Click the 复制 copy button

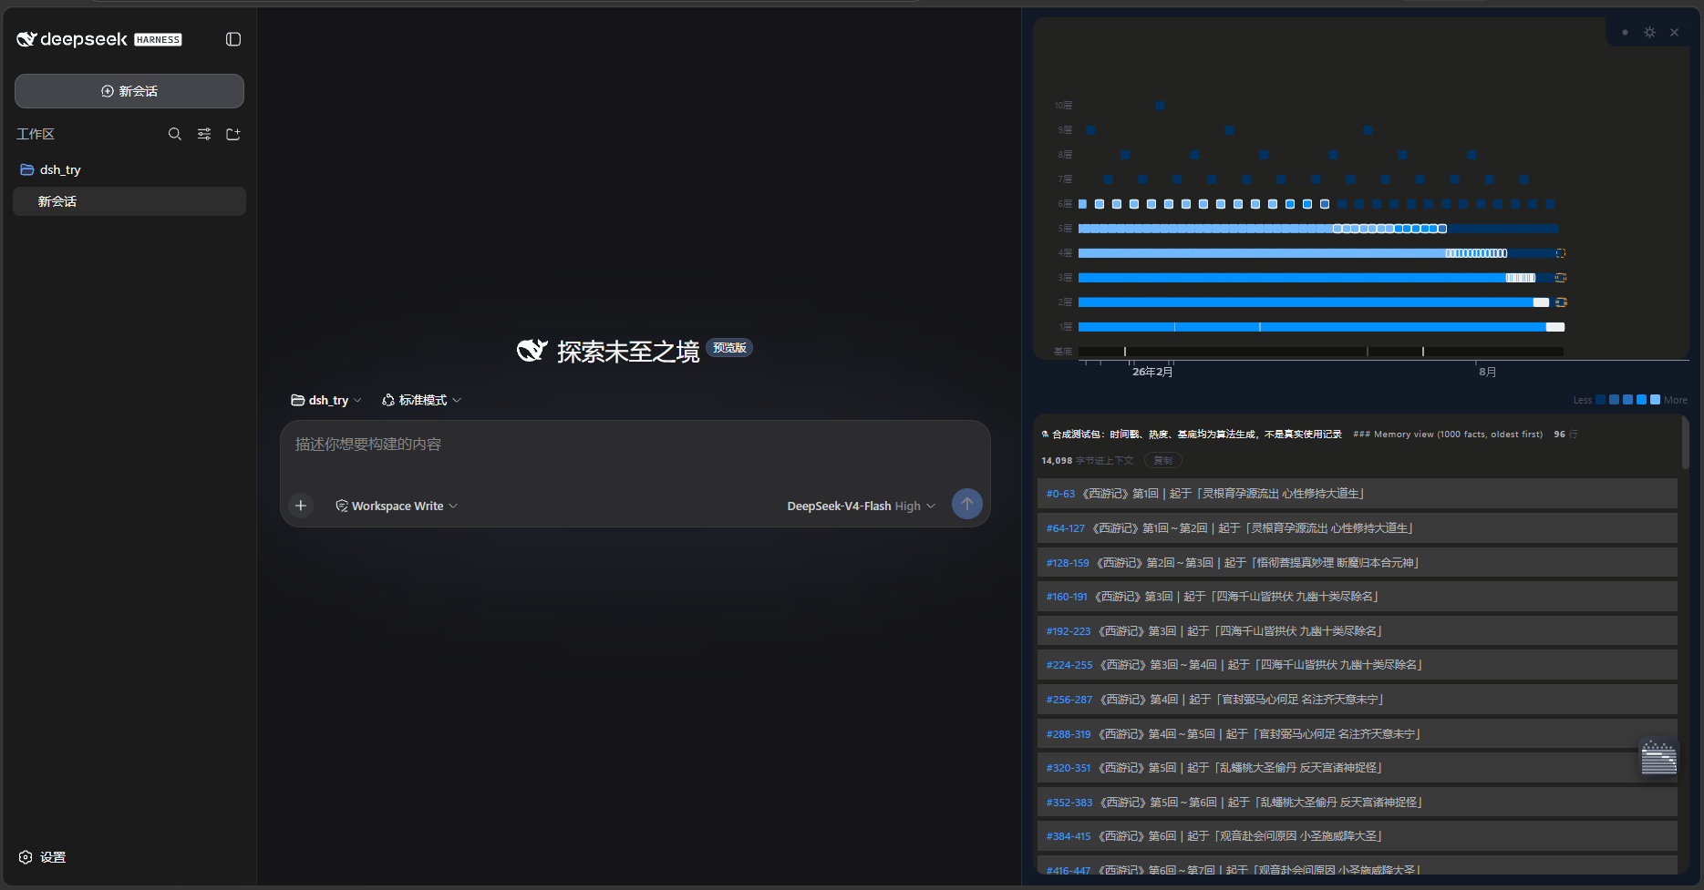[1163, 461]
